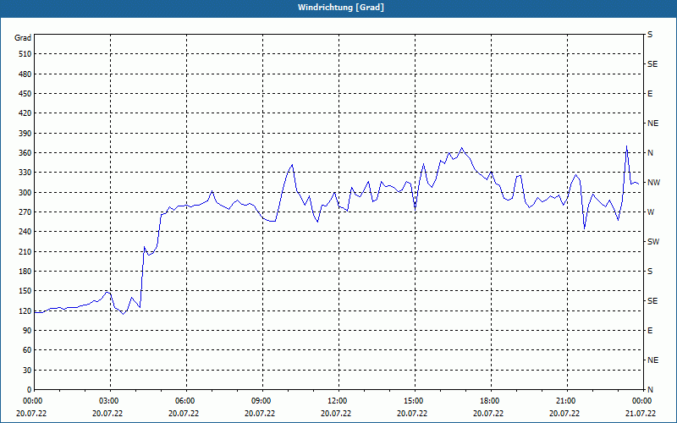Click the 20.07.22 date under 12:00
This screenshot has height=423, width=677.
(x=335, y=414)
